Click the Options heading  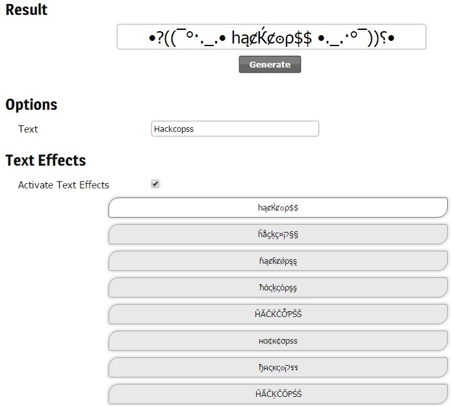coord(31,105)
